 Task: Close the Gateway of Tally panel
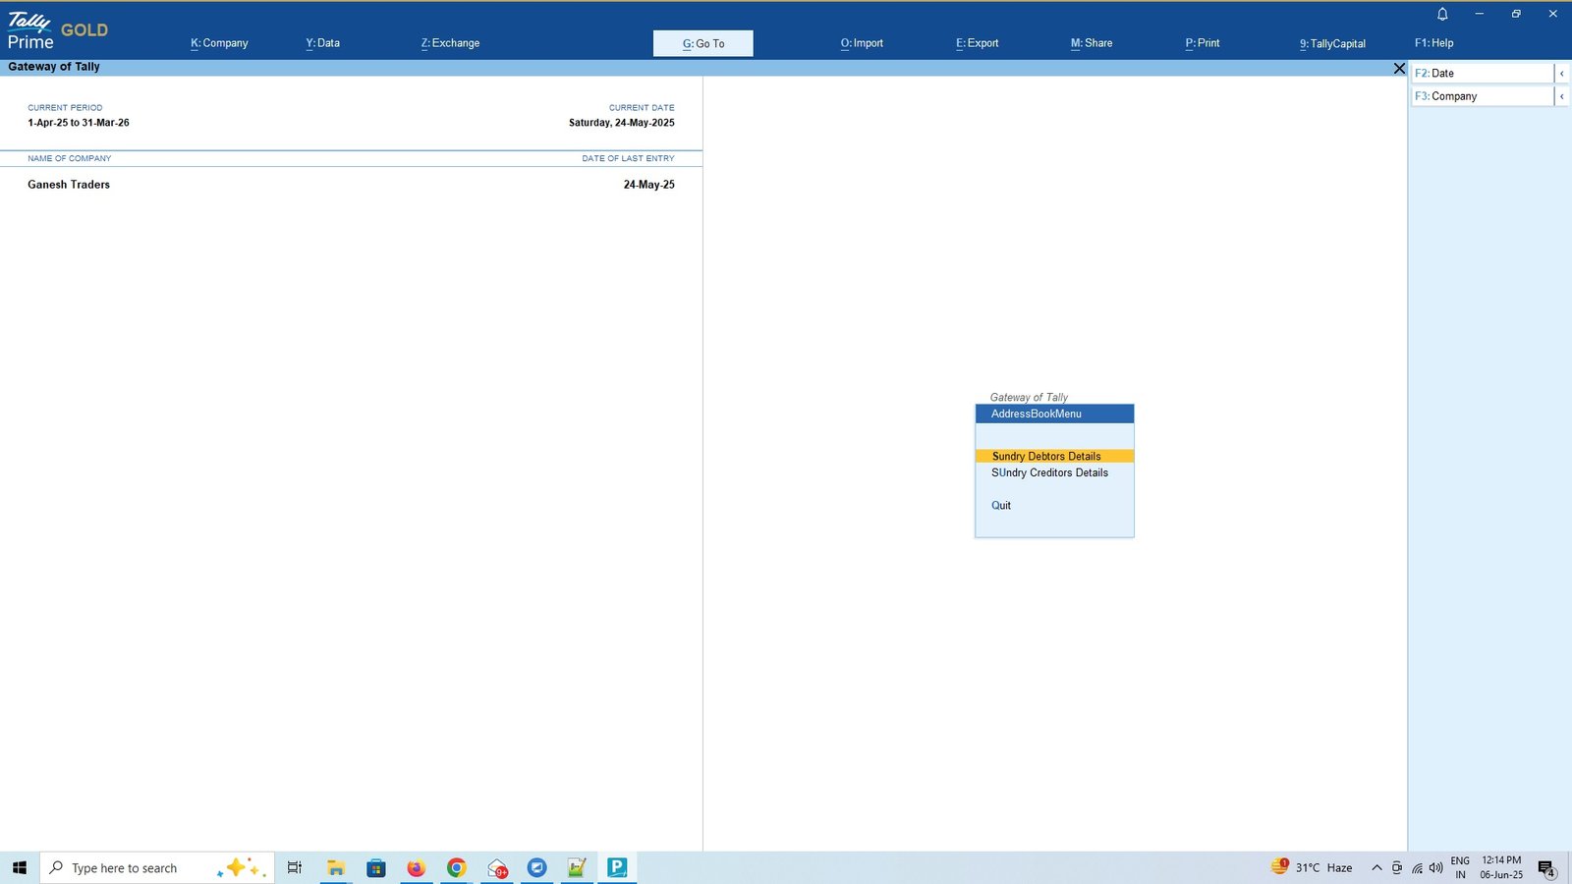(x=1399, y=68)
